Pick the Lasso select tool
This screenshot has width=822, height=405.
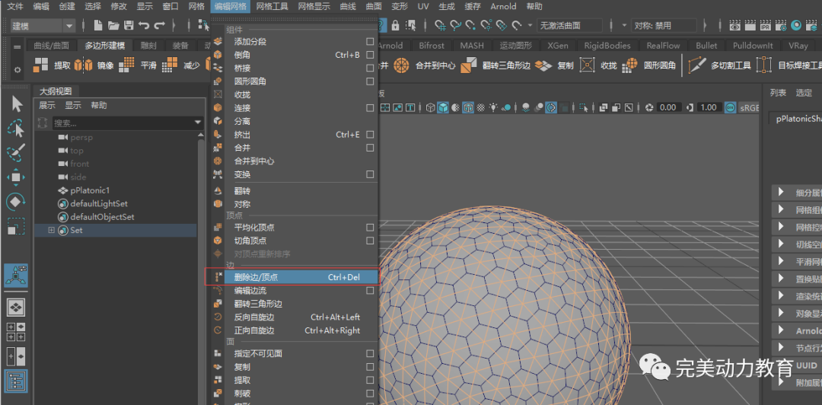pyautogui.click(x=16, y=127)
